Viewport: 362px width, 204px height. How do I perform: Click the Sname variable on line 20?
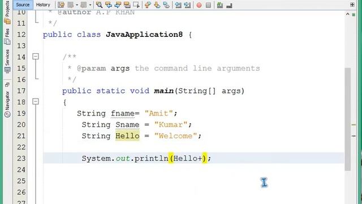point(127,125)
